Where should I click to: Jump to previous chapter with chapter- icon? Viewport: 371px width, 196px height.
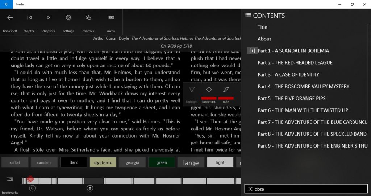29,18
